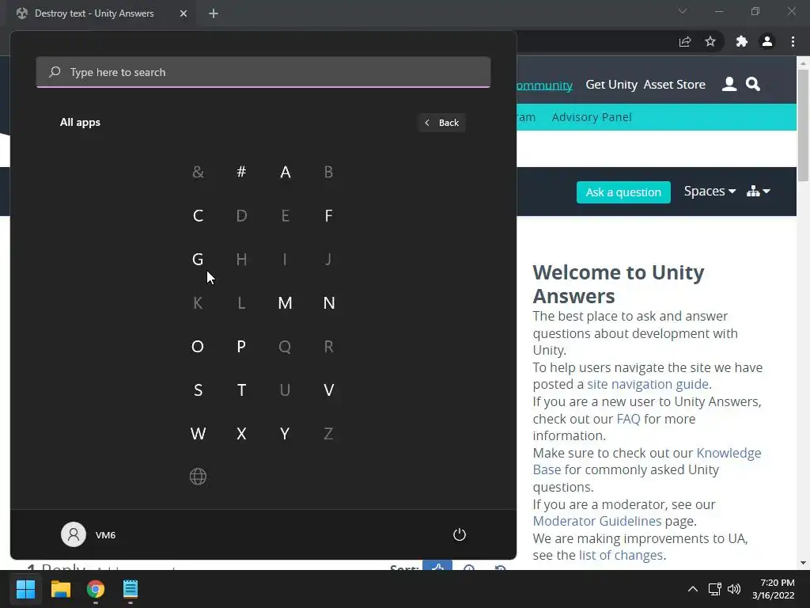Open the Knowledge Base link
Image resolution: width=810 pixels, height=608 pixels.
pyautogui.click(x=647, y=462)
